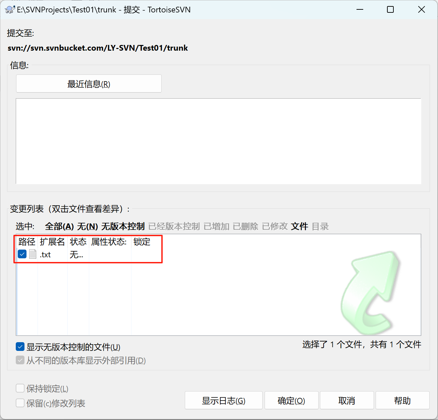Click the TortoiseSVN tortoise icon in title bar
The image size is (438, 420).
[x=10, y=10]
